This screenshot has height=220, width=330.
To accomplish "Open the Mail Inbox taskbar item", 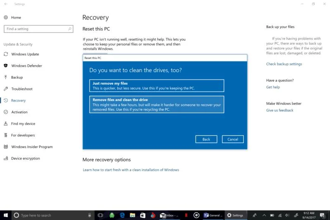I will coord(169,215).
